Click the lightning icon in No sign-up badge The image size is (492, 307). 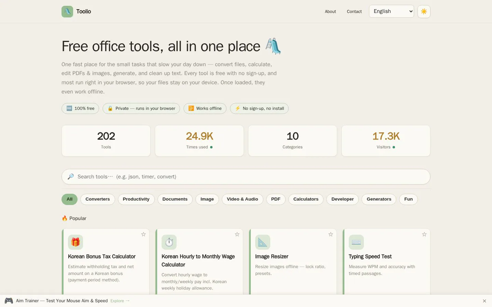tap(237, 108)
